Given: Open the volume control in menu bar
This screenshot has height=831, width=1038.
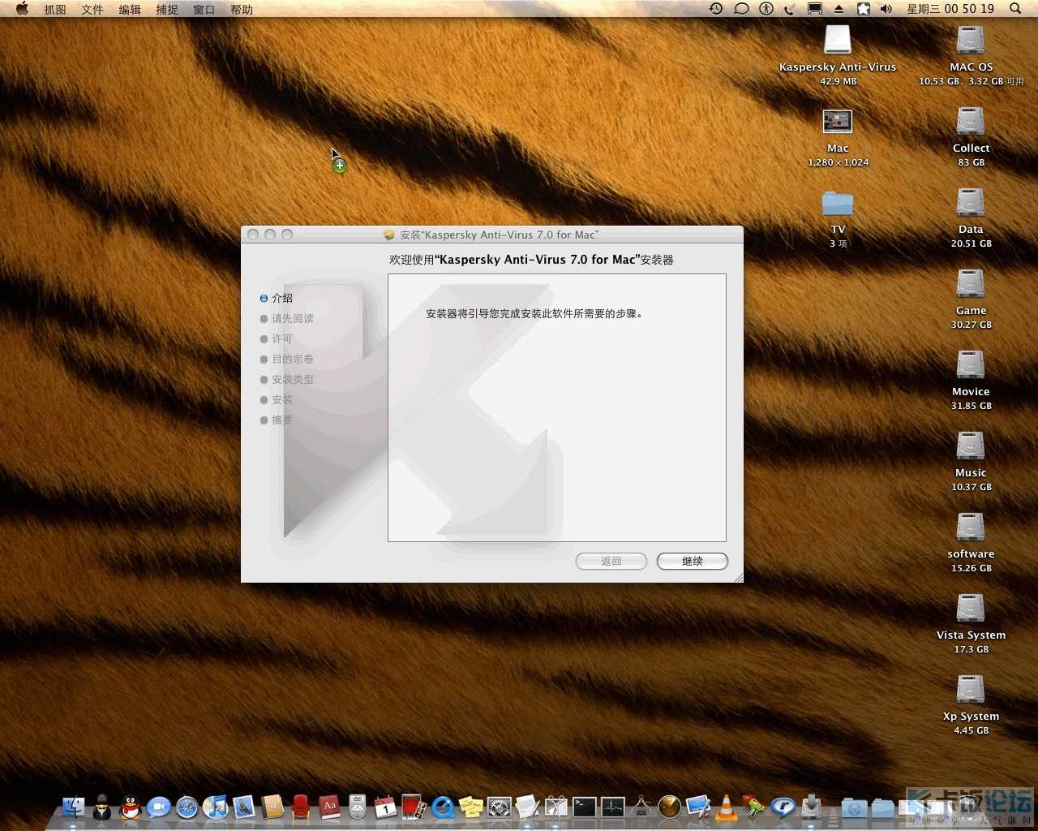Looking at the screenshot, I should click(886, 9).
